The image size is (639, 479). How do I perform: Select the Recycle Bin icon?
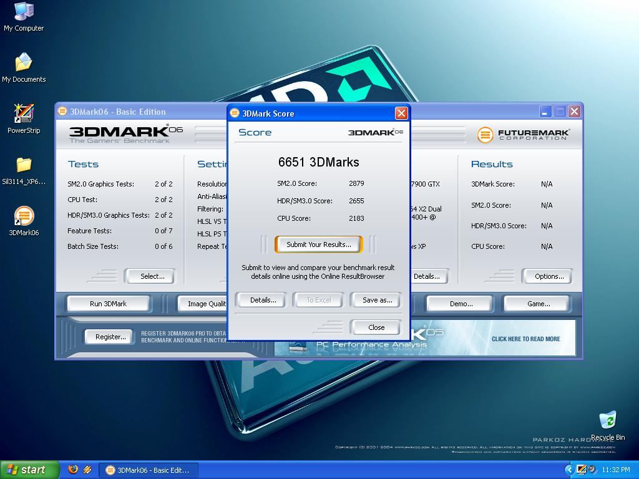pyautogui.click(x=608, y=426)
